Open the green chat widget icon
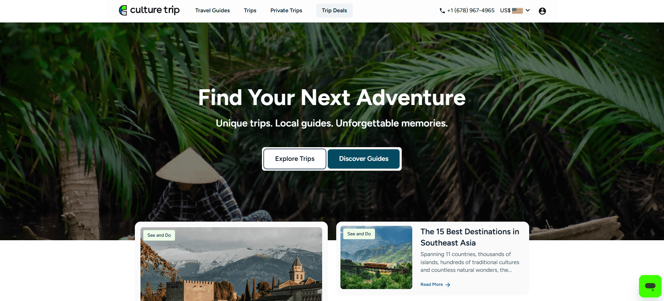This screenshot has width=664, height=301. tap(650, 286)
